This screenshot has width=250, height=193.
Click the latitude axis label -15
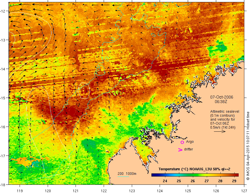point(3,98)
